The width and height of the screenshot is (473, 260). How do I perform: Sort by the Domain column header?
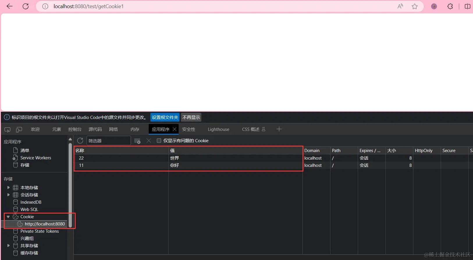click(x=316, y=150)
